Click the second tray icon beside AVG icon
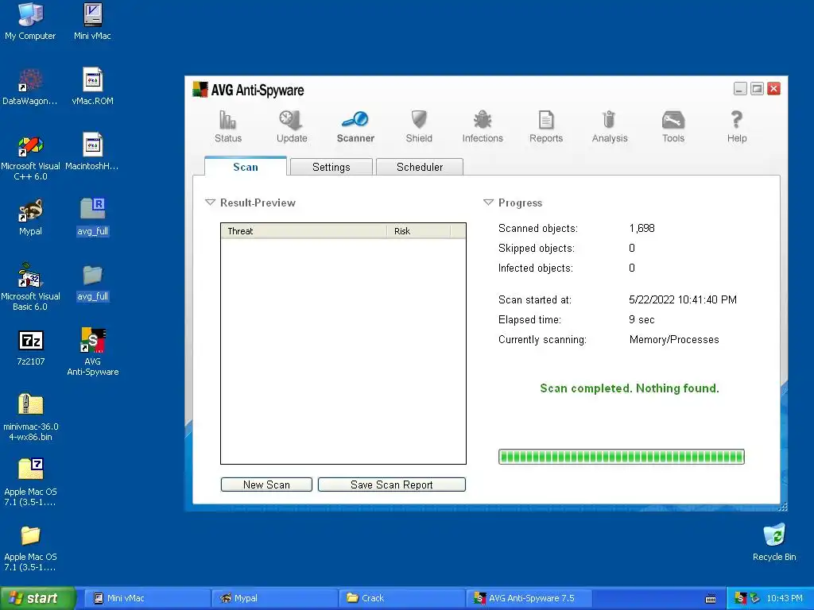This screenshot has height=610, width=814. point(754,598)
